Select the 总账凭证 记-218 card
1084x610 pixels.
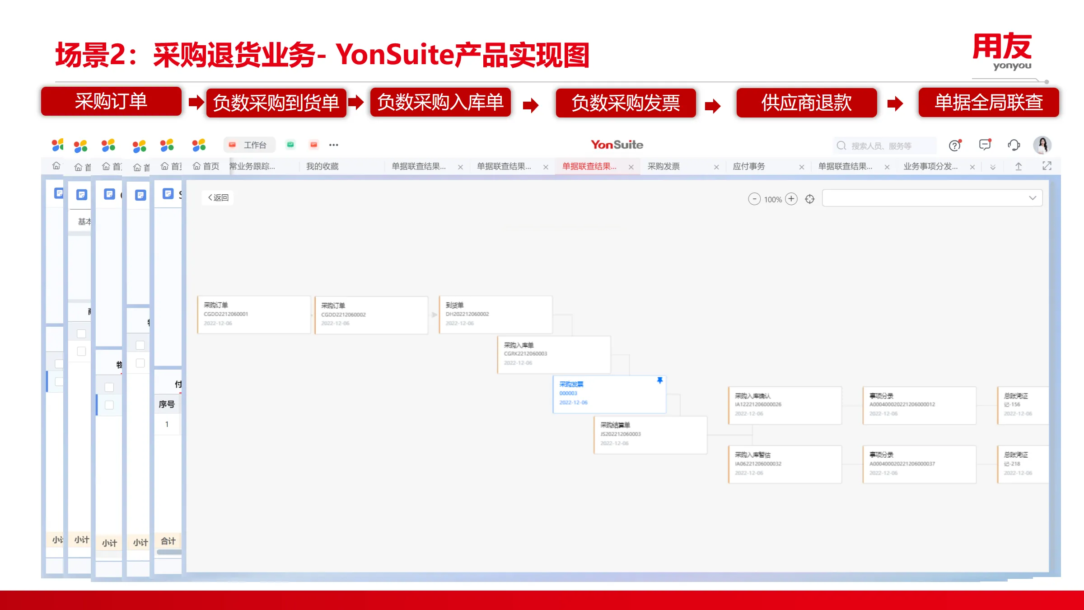(1023, 465)
